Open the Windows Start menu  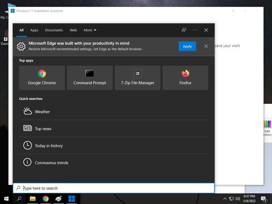(6, 199)
